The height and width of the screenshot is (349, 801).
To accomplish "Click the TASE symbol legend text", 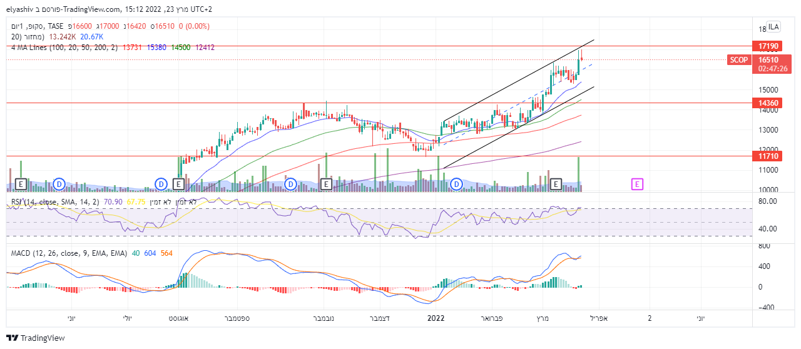I will click(x=55, y=26).
